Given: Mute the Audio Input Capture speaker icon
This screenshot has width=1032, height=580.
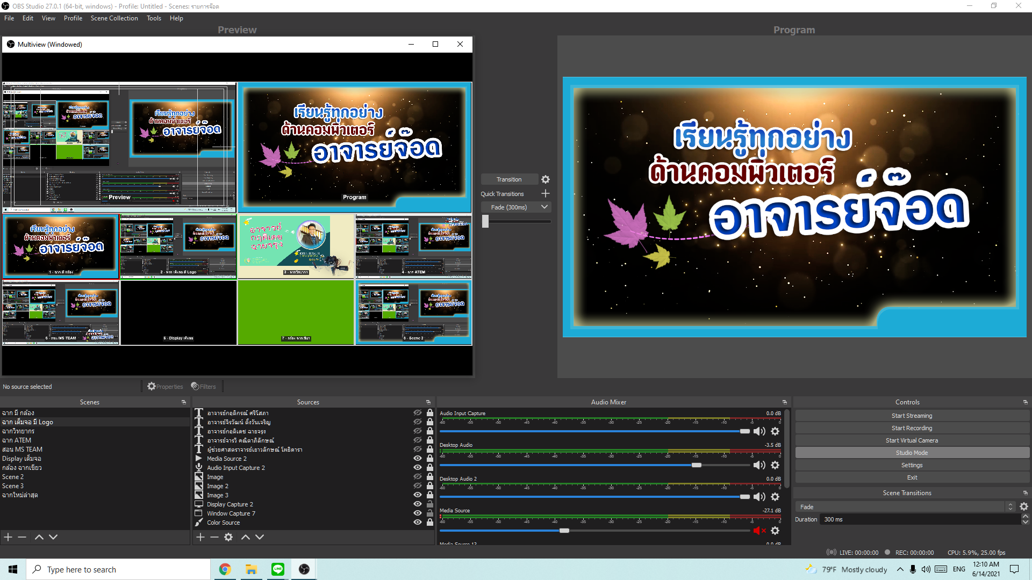Looking at the screenshot, I should pyautogui.click(x=759, y=431).
